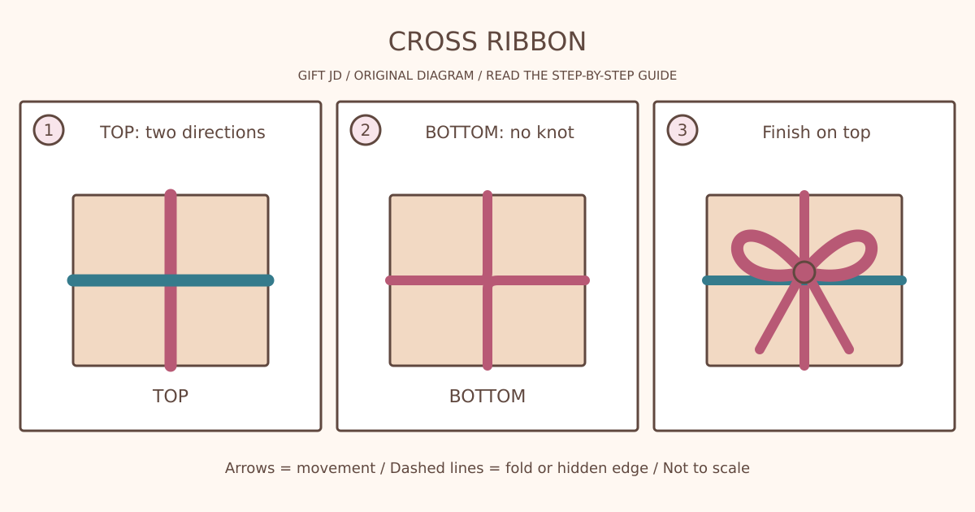
Task: Click the ribbon crossing point in panel 1
Action: [171, 280]
